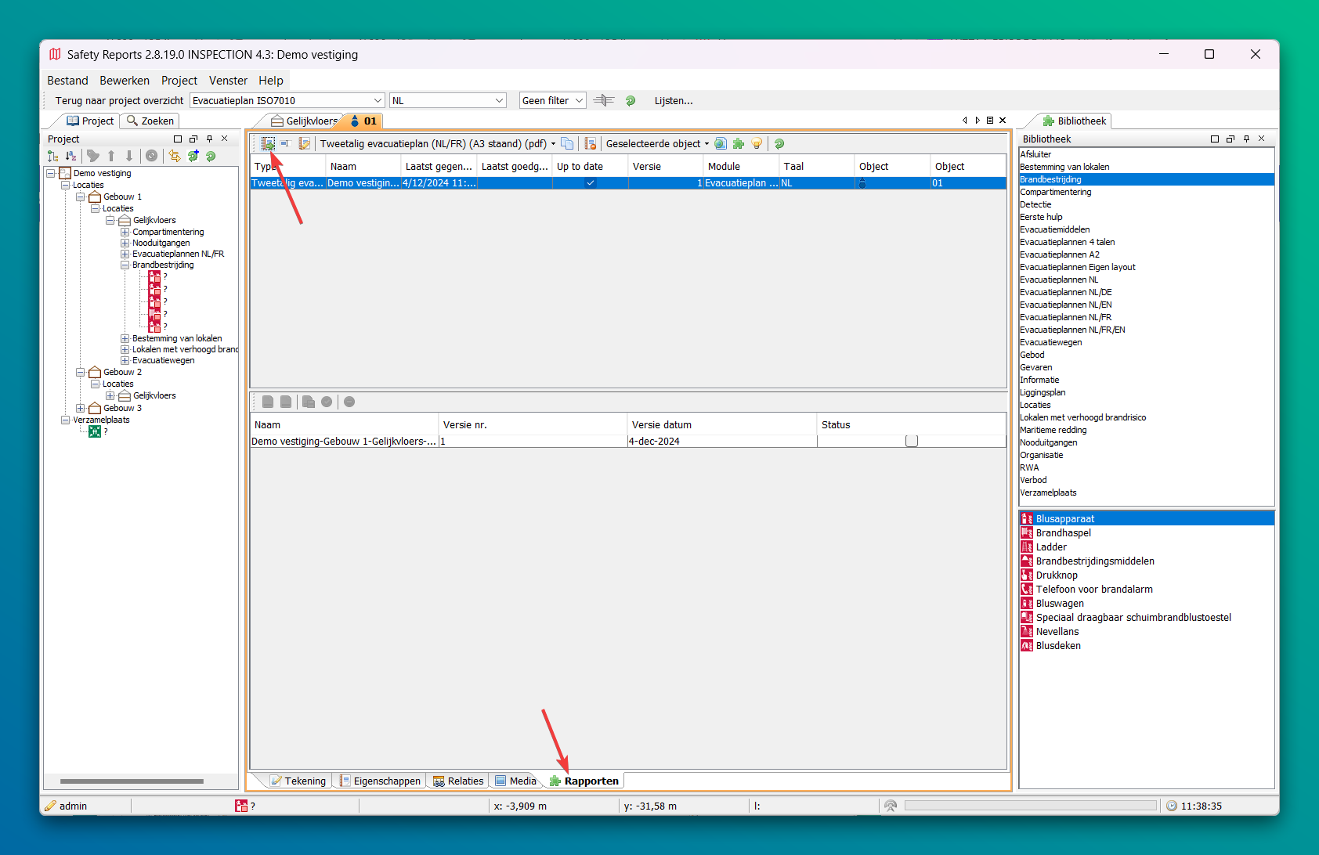Check the Status checkbox for version 1
Viewport: 1319px width, 855px height.
[x=911, y=442]
